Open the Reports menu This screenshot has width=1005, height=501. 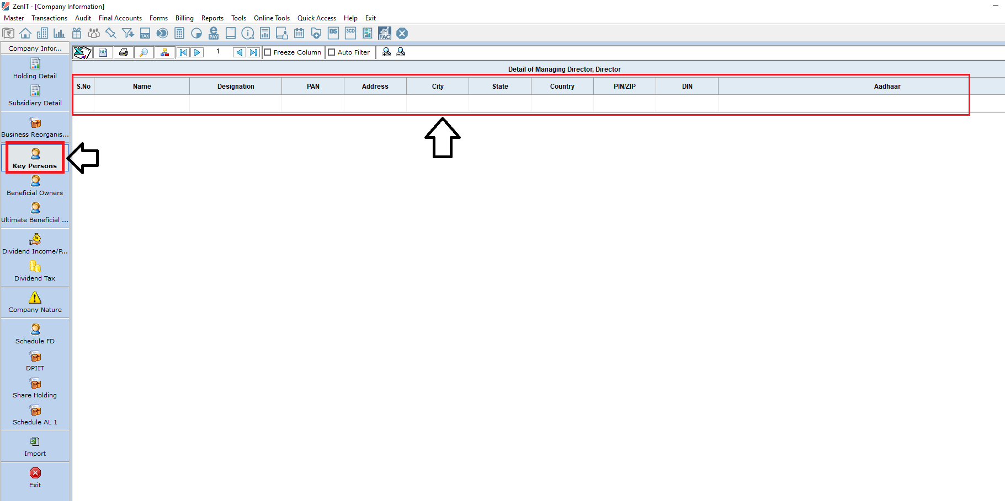(x=212, y=18)
